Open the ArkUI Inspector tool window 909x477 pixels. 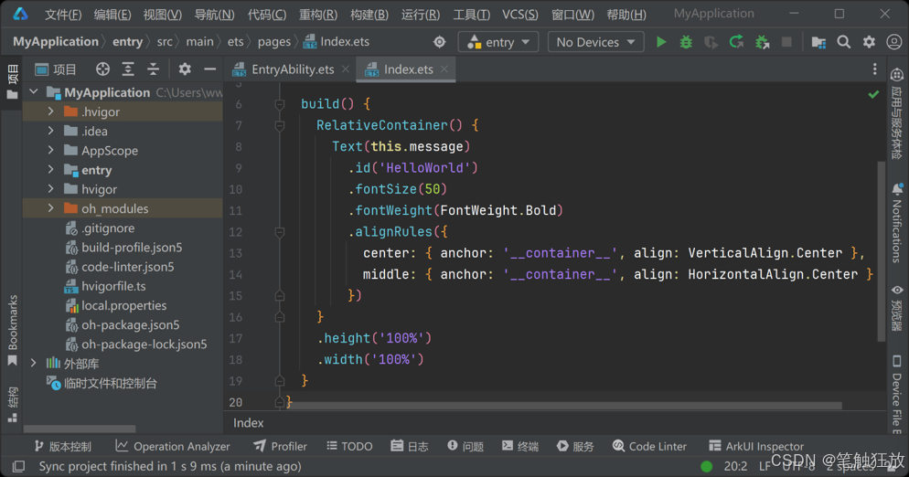tap(756, 446)
